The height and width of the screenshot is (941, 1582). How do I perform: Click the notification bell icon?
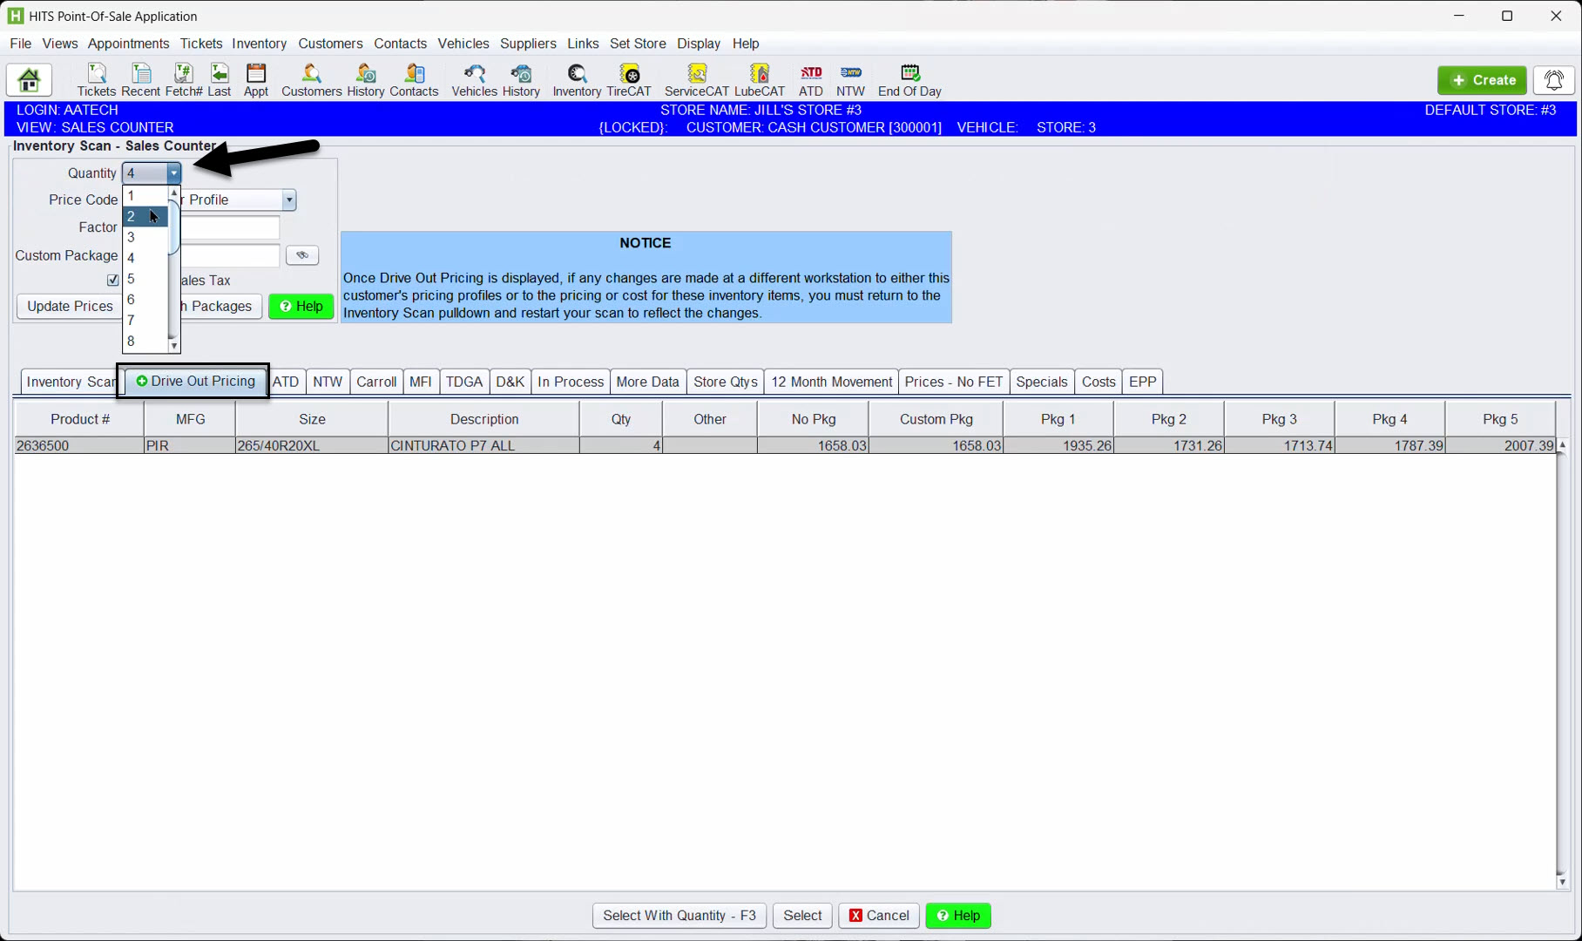[1553, 80]
